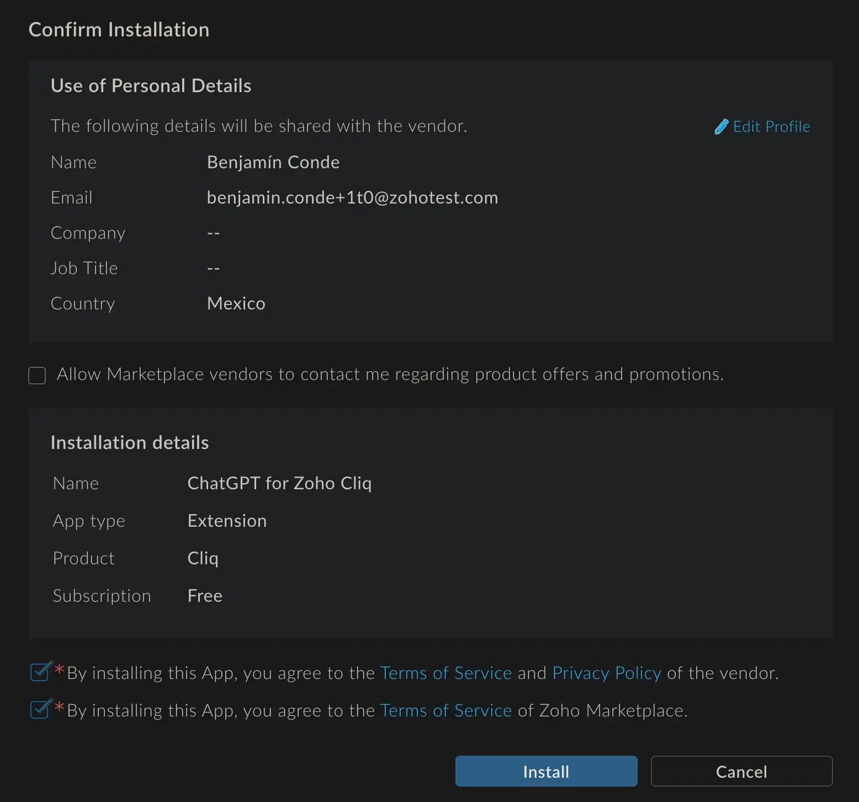
Task: Uncheck vendor Terms and Privacy Policy agreement
Action: tap(40, 672)
